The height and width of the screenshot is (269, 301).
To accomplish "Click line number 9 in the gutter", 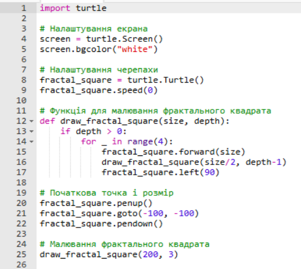I will click(x=23, y=90).
